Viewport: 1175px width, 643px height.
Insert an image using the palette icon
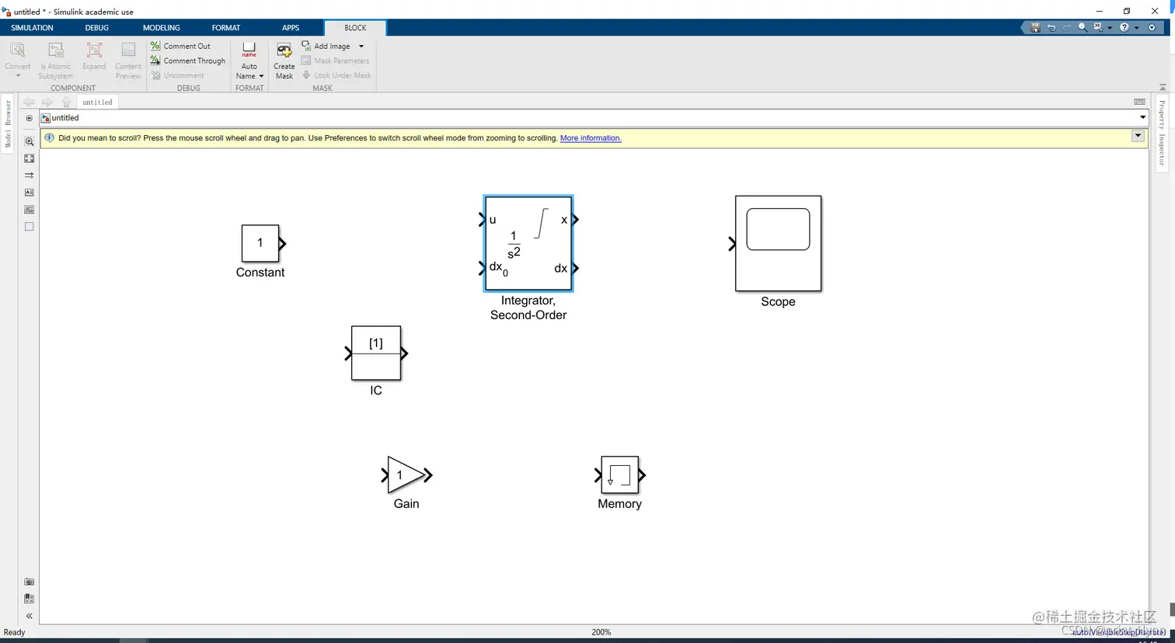pyautogui.click(x=30, y=210)
